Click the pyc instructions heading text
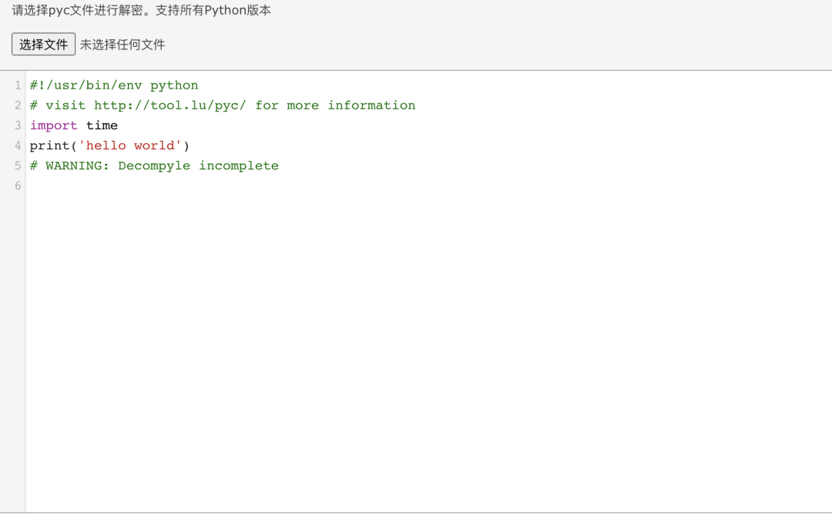The width and height of the screenshot is (832, 520). click(141, 11)
